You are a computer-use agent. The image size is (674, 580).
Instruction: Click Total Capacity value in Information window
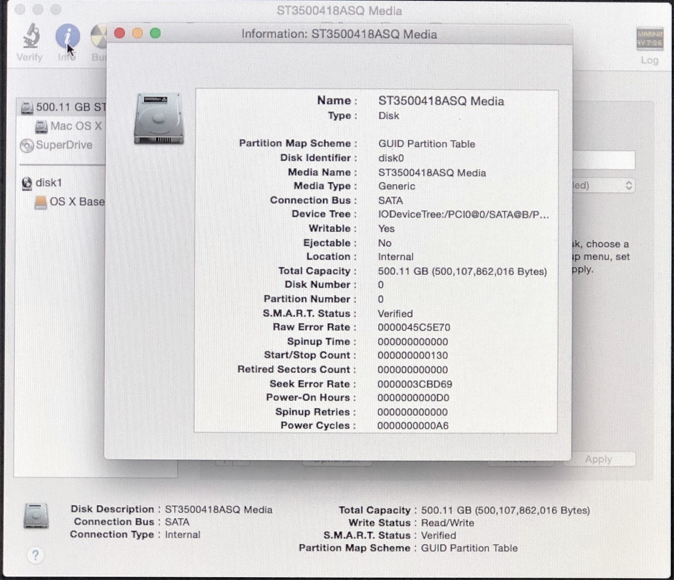(462, 271)
